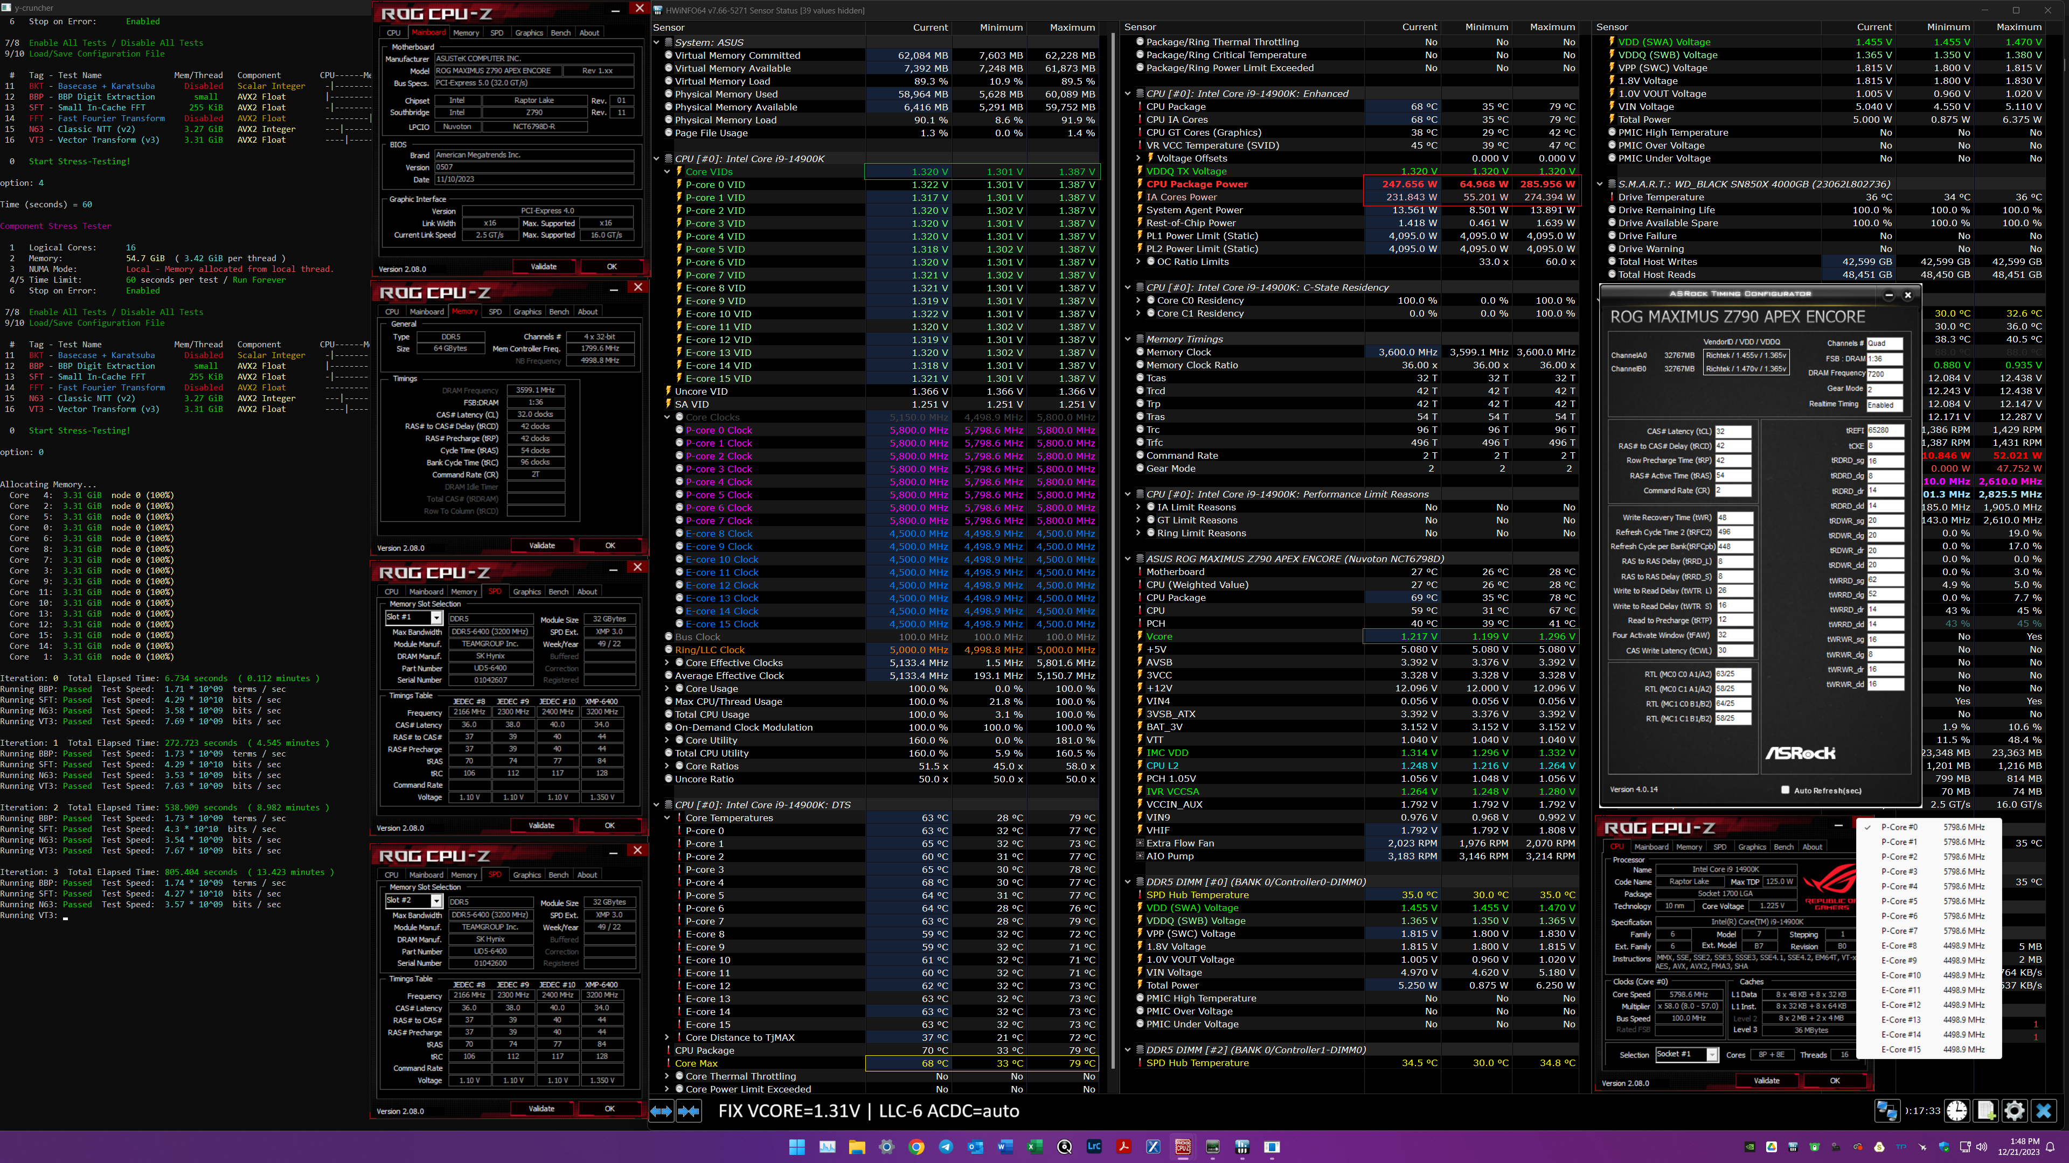The width and height of the screenshot is (2069, 1163).
Task: Expand the OC Ratio Limits node
Action: point(1138,262)
